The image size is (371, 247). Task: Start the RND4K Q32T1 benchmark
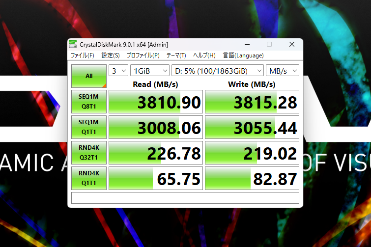pos(89,153)
